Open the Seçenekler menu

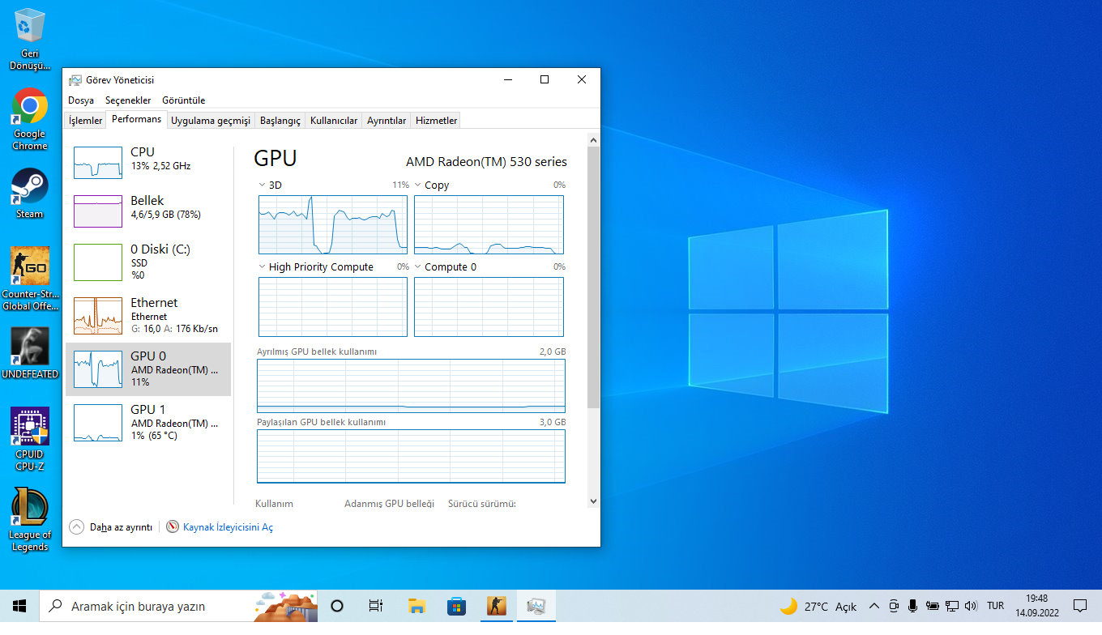point(128,100)
